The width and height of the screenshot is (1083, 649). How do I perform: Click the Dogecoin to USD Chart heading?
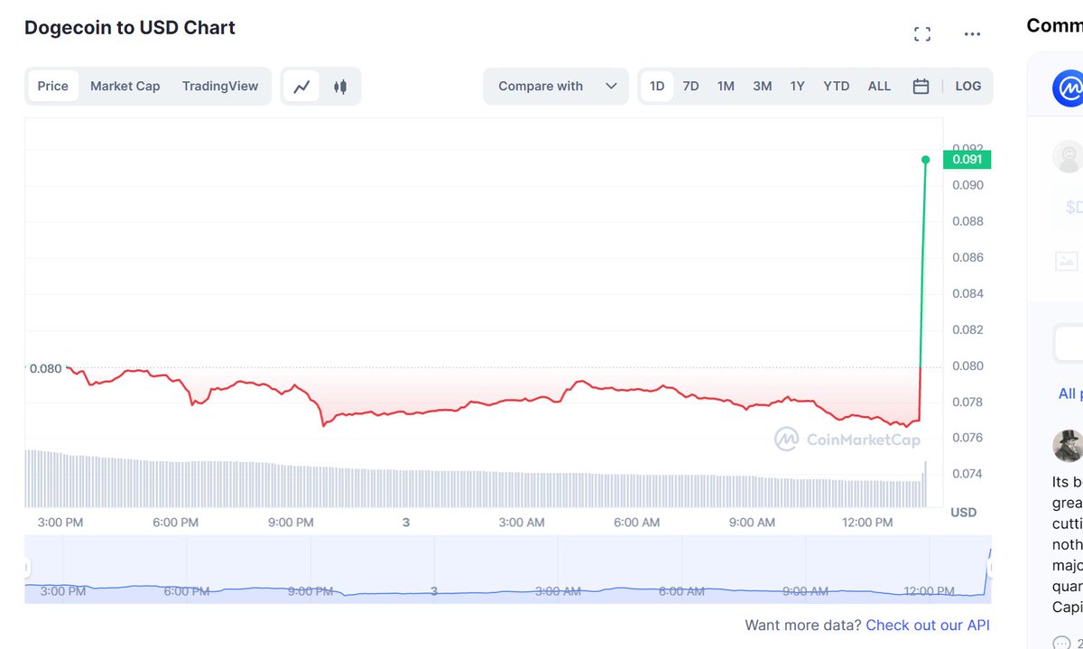tap(130, 28)
